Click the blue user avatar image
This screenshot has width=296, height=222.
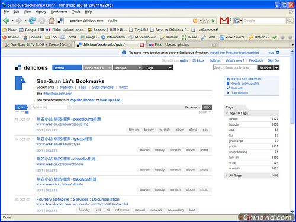20,83
